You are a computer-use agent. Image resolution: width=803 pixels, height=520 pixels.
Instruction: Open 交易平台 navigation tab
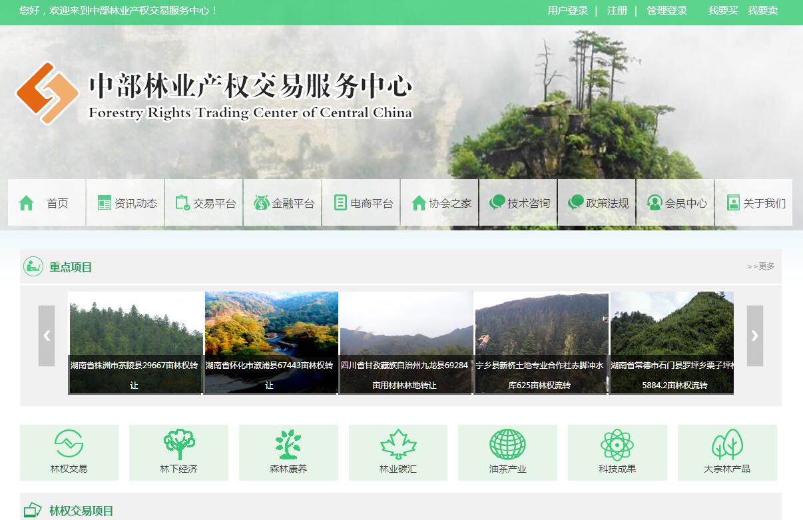pos(204,203)
